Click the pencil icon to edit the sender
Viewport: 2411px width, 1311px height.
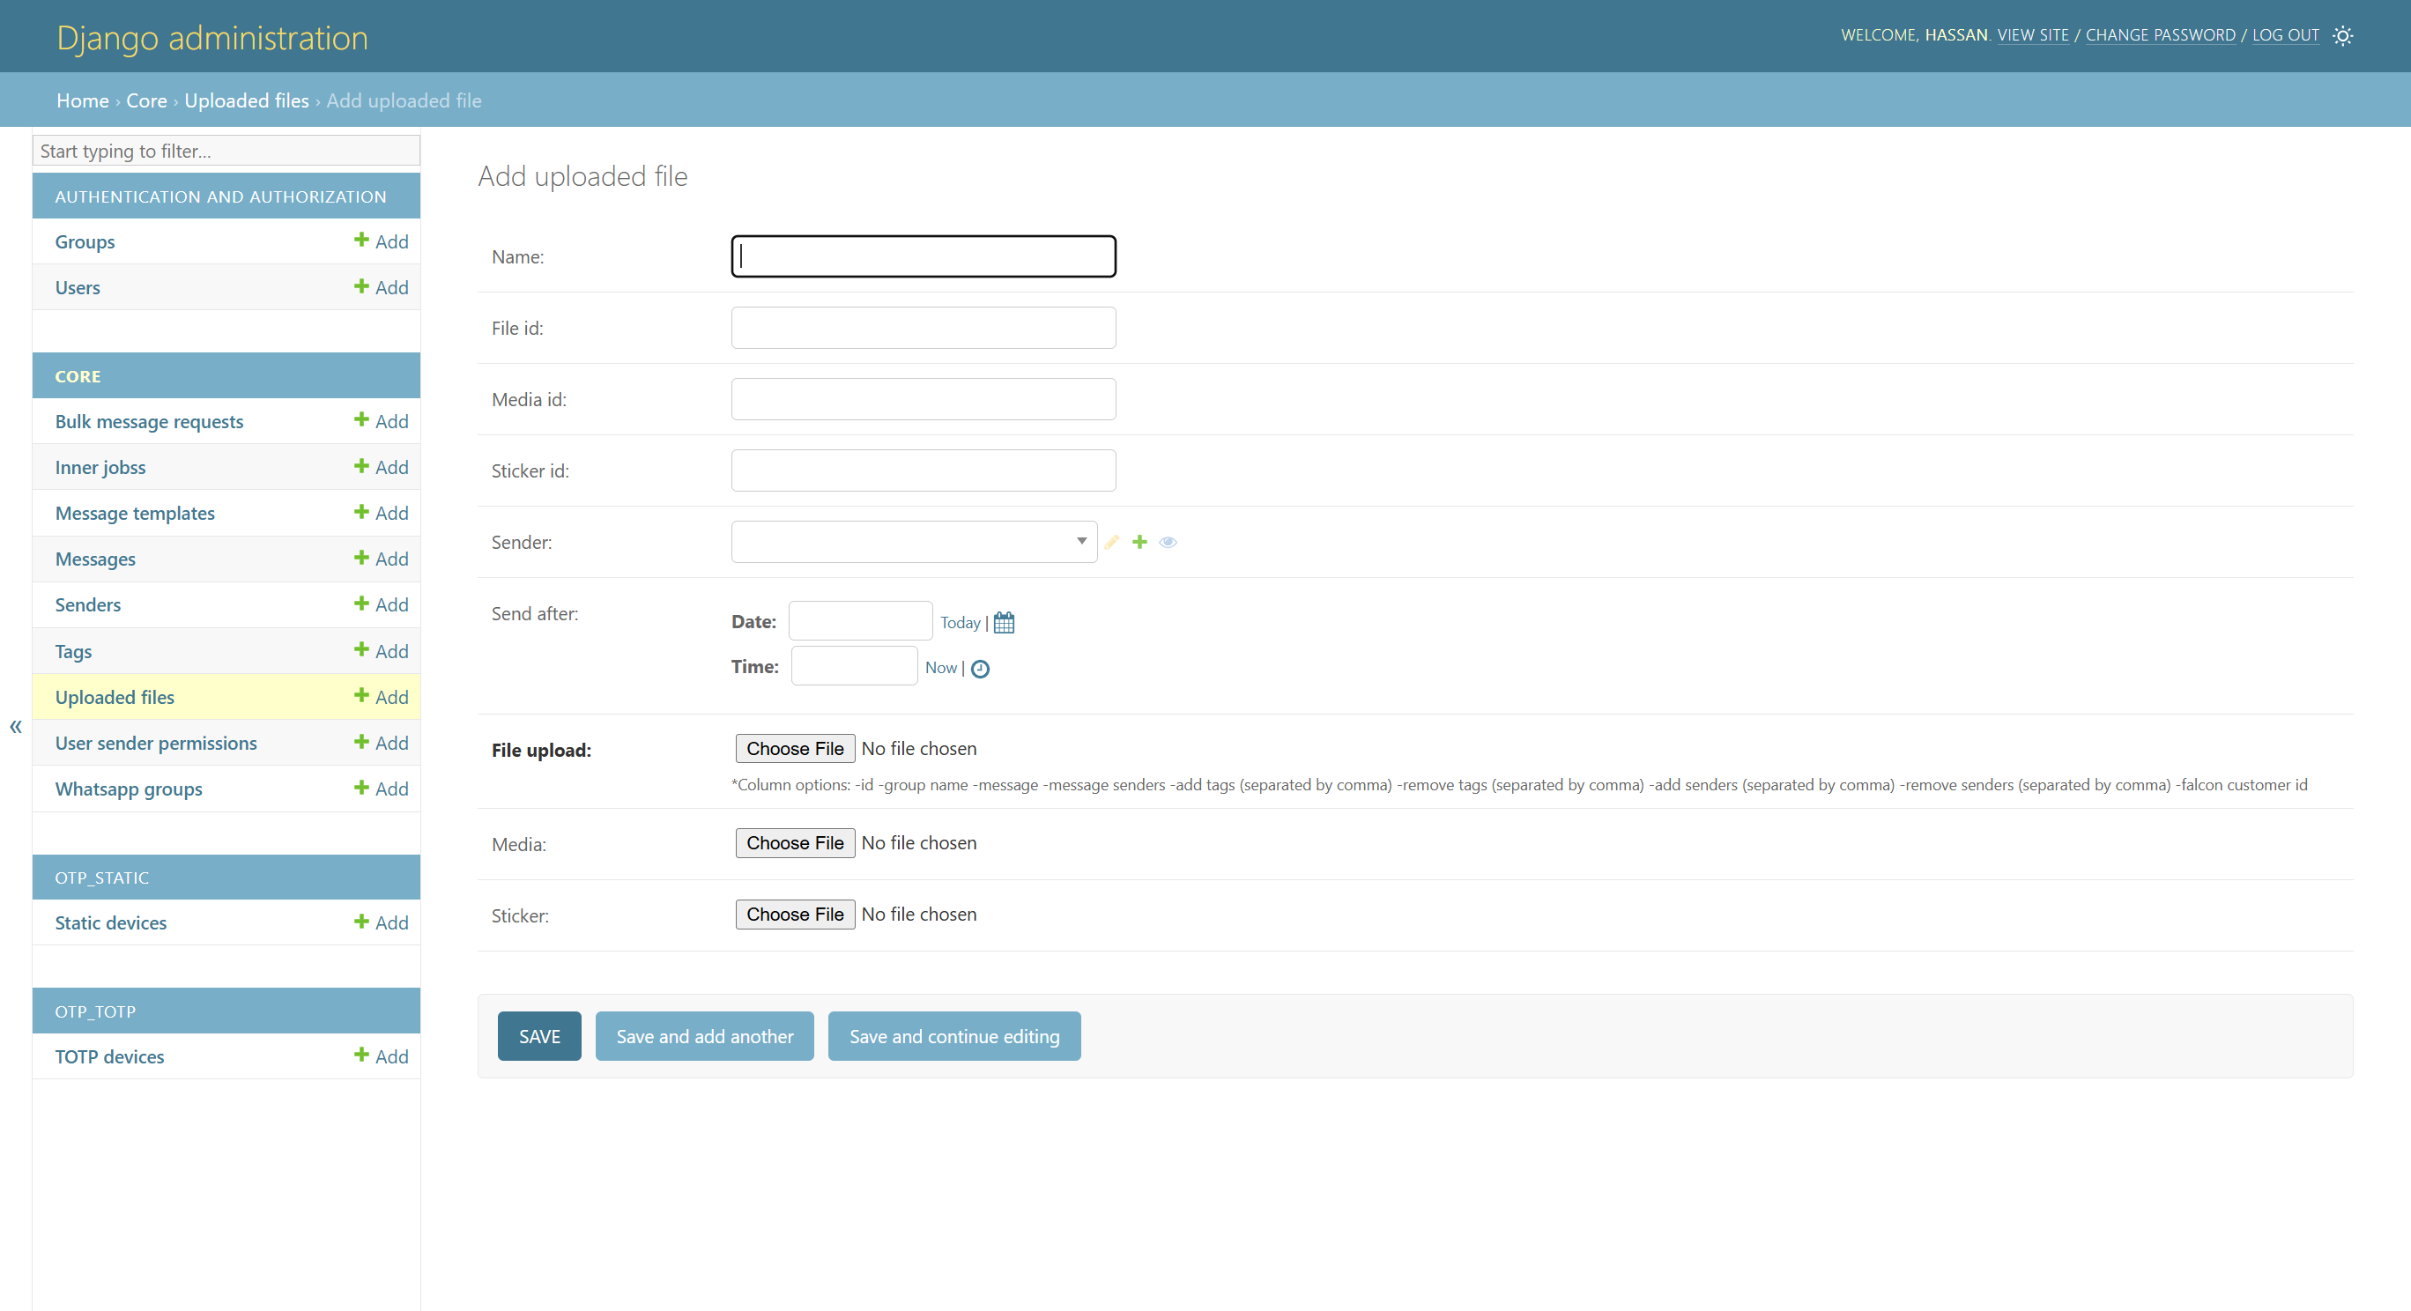(x=1112, y=542)
